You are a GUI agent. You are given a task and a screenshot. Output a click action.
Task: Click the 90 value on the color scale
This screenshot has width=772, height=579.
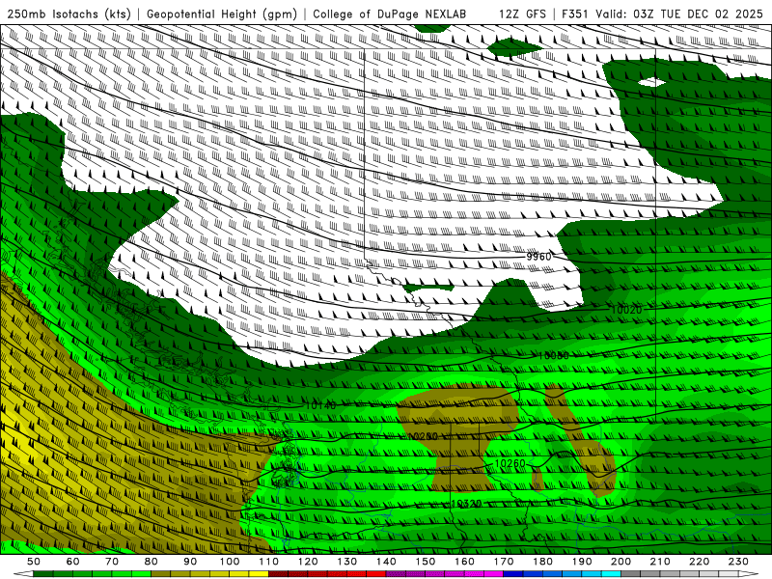190,562
